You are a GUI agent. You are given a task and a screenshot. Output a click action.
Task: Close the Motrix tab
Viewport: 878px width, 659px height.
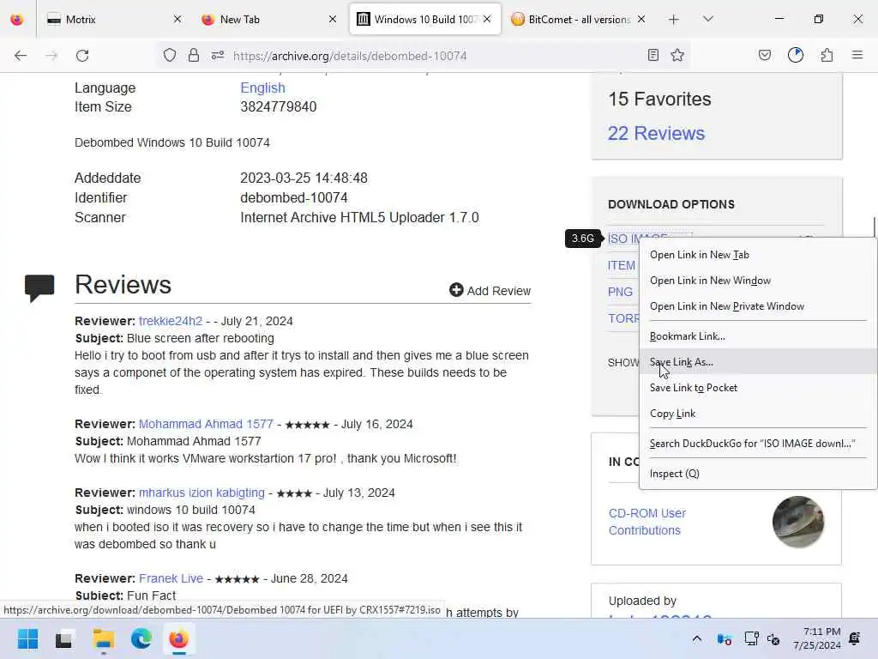pyautogui.click(x=177, y=20)
